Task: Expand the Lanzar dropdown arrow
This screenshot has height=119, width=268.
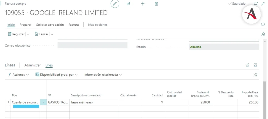Action: (52, 34)
